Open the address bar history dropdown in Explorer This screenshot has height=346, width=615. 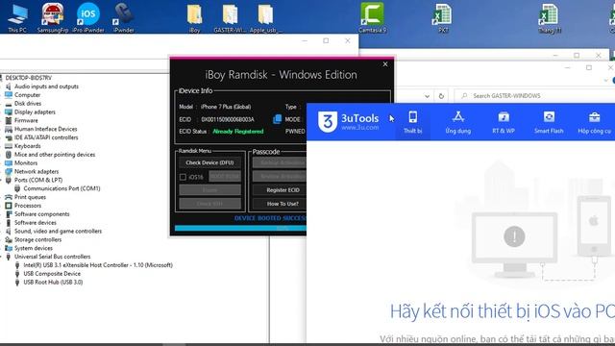click(427, 96)
